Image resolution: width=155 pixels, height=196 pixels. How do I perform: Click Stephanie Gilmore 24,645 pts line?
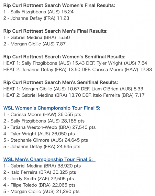coord(46,140)
